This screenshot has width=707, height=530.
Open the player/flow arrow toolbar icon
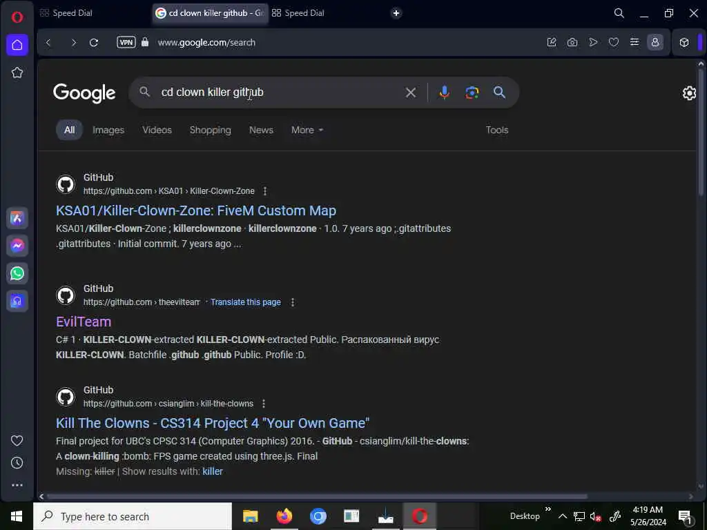tap(593, 42)
